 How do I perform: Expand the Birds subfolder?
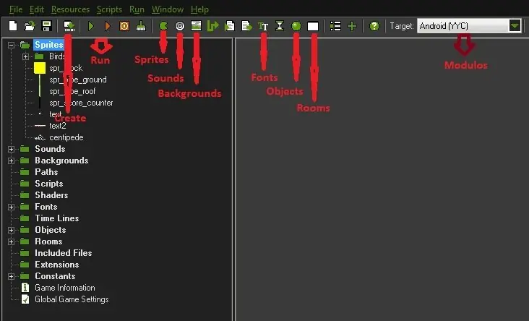(25, 56)
